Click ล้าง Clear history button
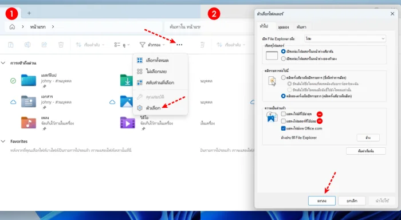Screen dimensions: 401x220 click(368, 137)
